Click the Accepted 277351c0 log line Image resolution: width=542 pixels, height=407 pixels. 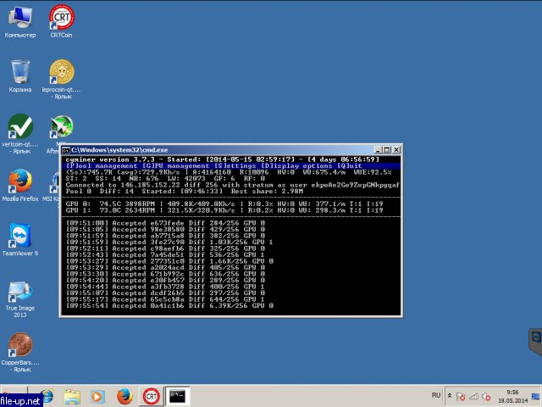coord(169,261)
